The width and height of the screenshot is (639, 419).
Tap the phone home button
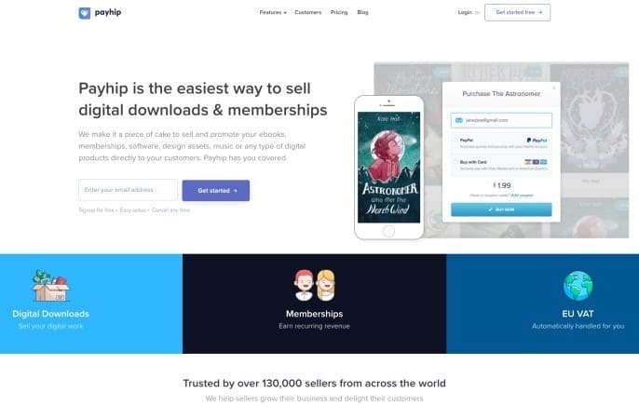[388, 231]
